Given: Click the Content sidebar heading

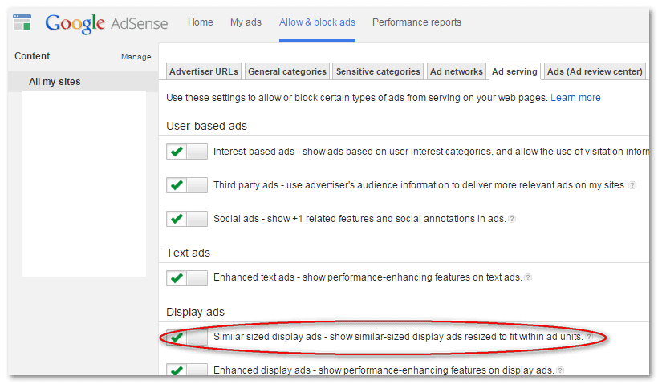Looking at the screenshot, I should (32, 56).
